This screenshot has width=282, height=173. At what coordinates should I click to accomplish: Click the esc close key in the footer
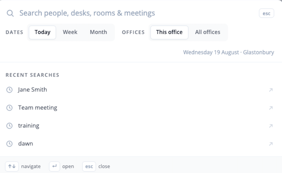coord(89,166)
